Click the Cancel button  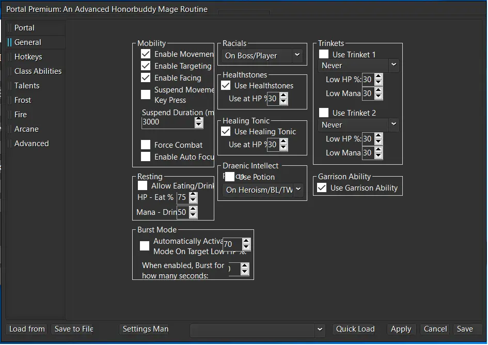point(435,329)
